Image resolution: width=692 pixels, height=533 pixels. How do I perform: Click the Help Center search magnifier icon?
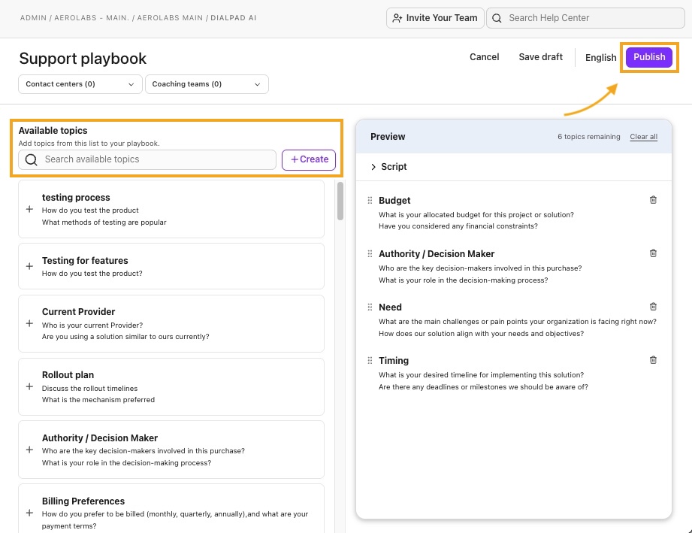(x=497, y=18)
